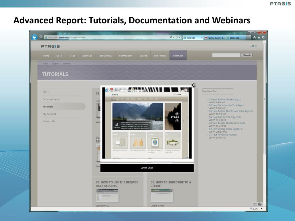Click the browser back arrow button

click(x=34, y=37)
